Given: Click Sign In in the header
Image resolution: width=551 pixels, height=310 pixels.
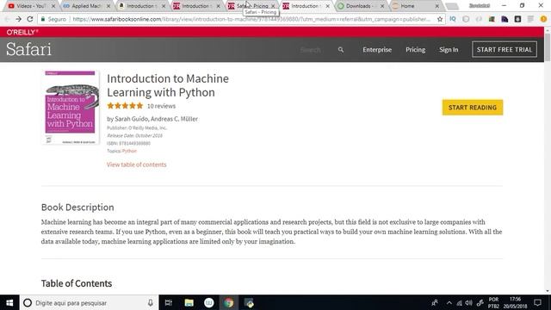Looking at the screenshot, I should (449, 50).
